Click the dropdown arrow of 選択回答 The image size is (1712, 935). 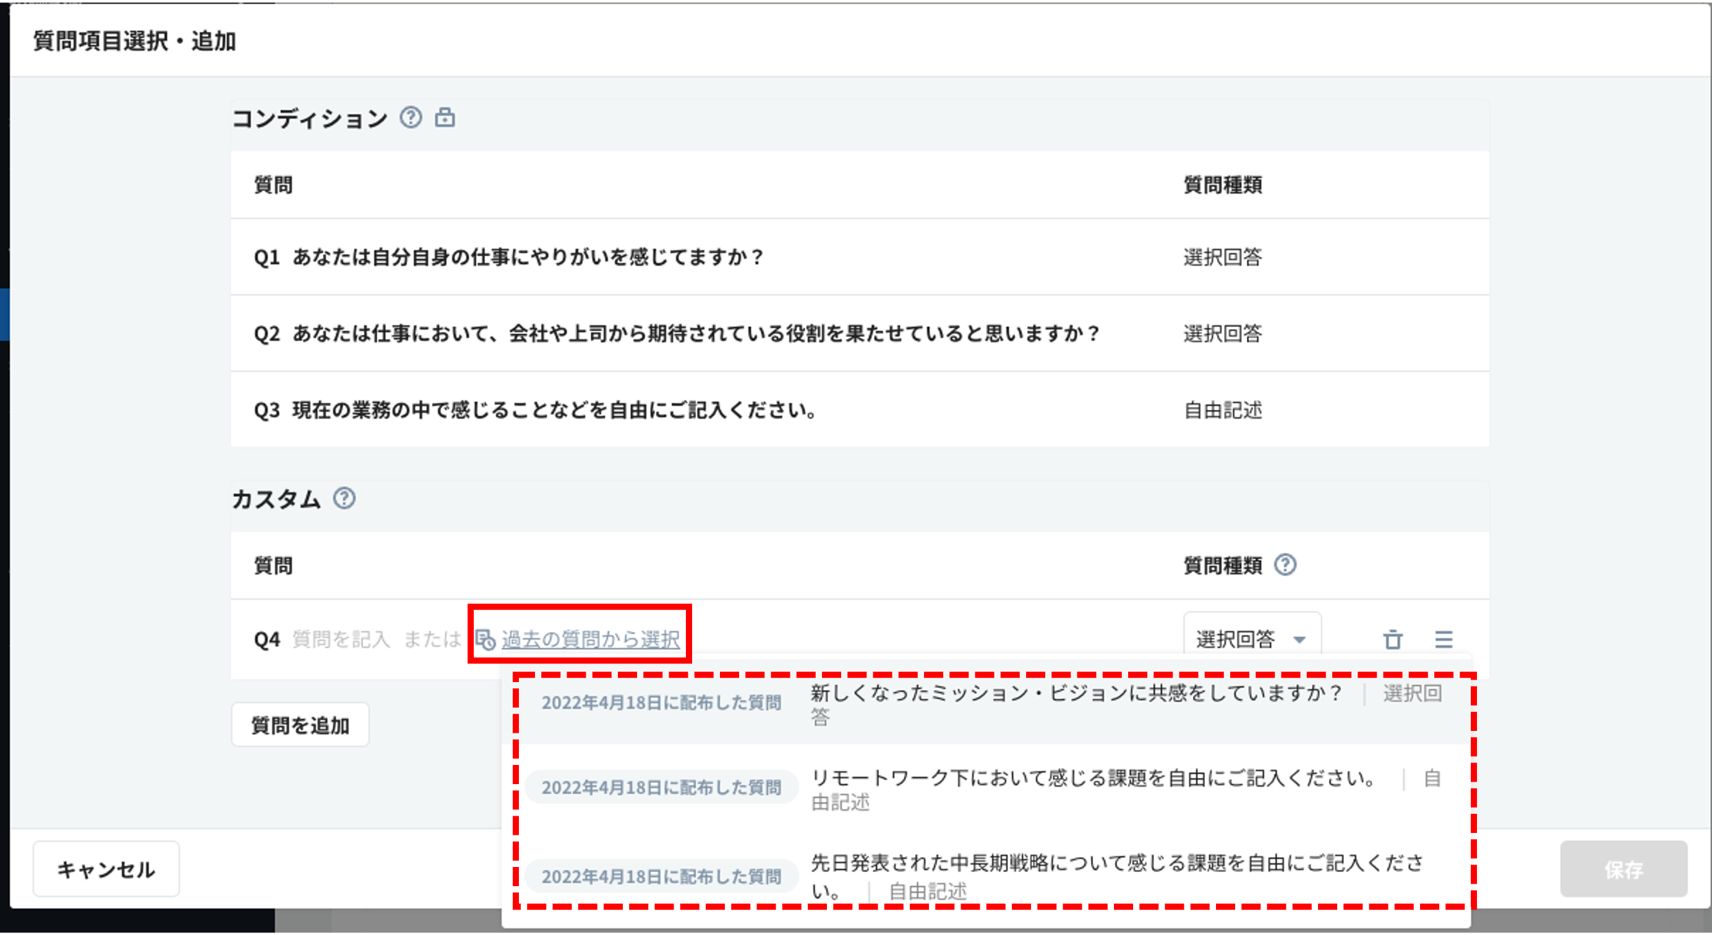[1299, 640]
